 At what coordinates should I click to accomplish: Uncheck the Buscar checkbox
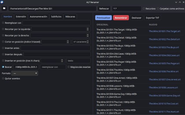[3, 67]
